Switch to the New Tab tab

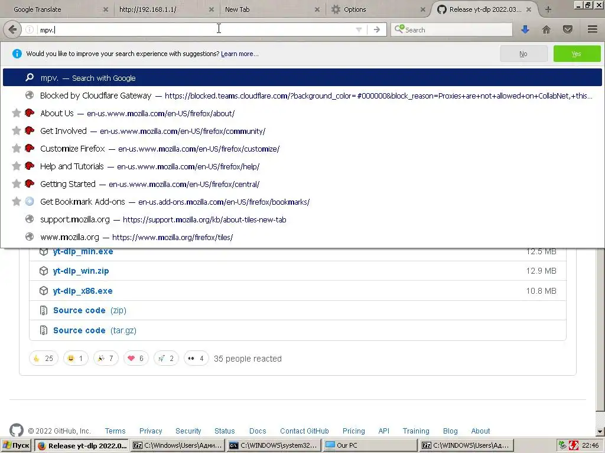[272, 9]
